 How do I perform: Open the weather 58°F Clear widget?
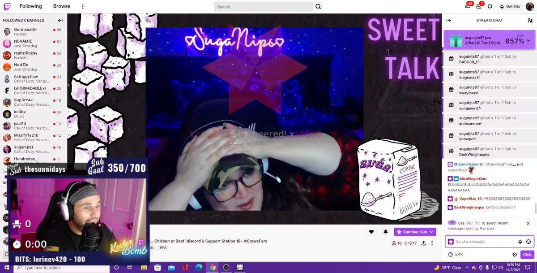tap(447, 268)
